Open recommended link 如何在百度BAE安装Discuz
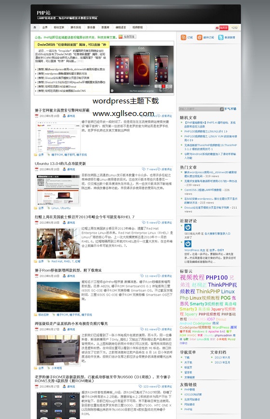The image size is (270, 419). pyautogui.click(x=57, y=87)
